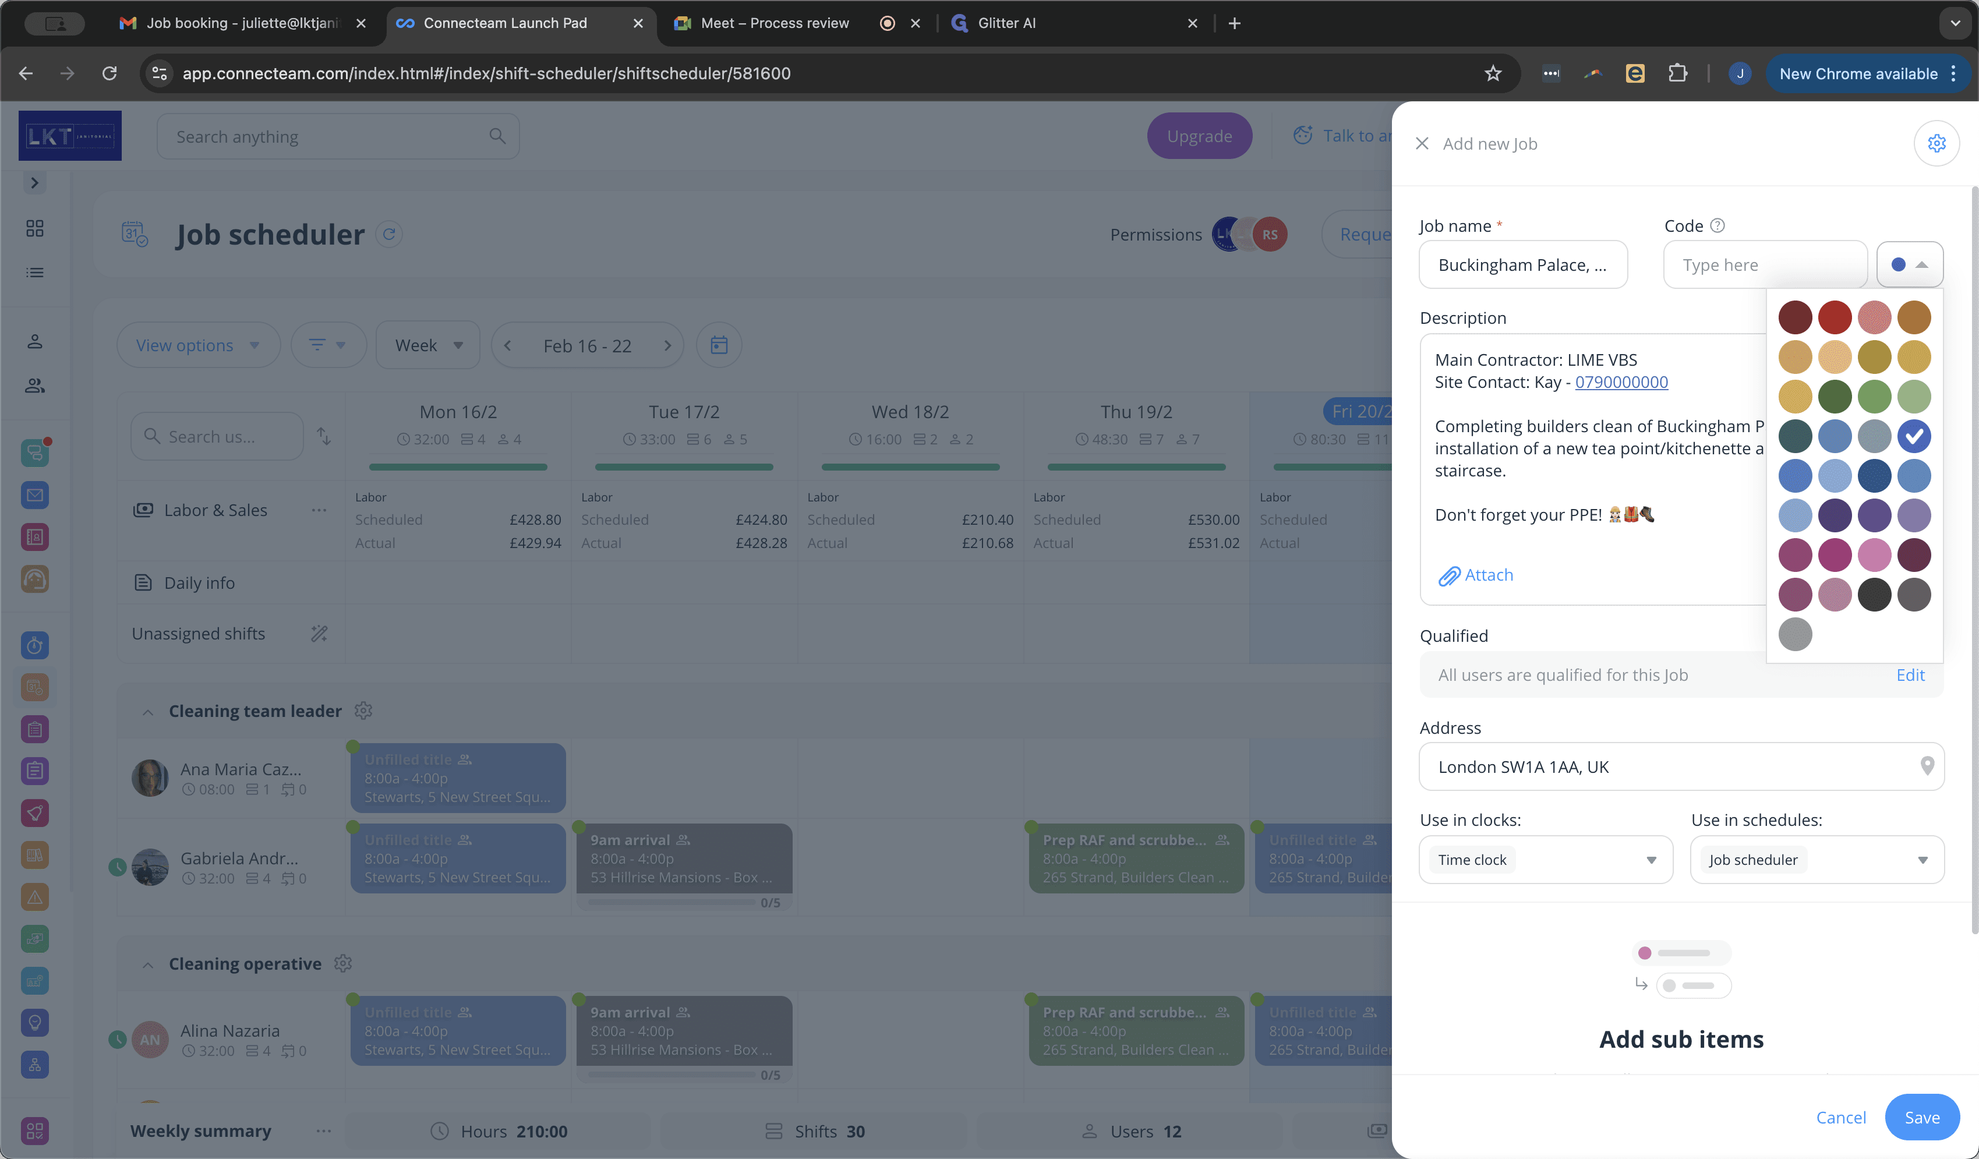Viewport: 1979px width, 1159px height.
Task: Click the map pin icon in Address field
Action: pos(1927,766)
